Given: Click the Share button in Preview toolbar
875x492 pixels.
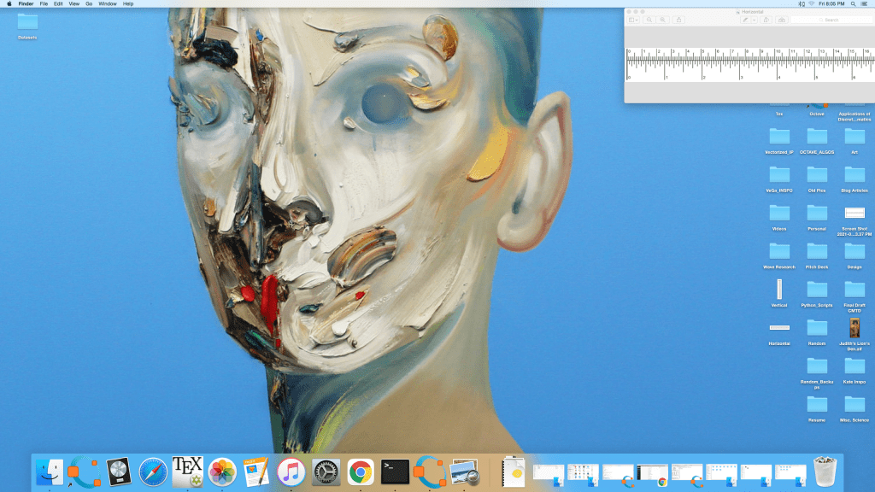Looking at the screenshot, I should [x=678, y=20].
